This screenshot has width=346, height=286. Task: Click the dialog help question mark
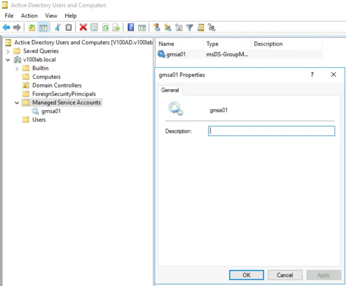312,75
